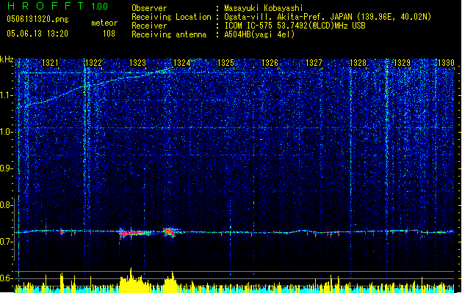Click the 1326 time marker
Viewport: 462px width, 293px height.
click(270, 63)
